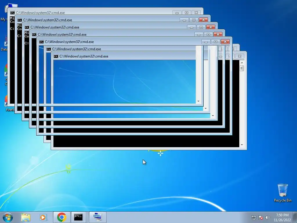Image resolution: width=297 pixels, height=223 pixels.
Task: Maximize the fourth-from-back cmd window
Action: pyautogui.click(x=208, y=34)
